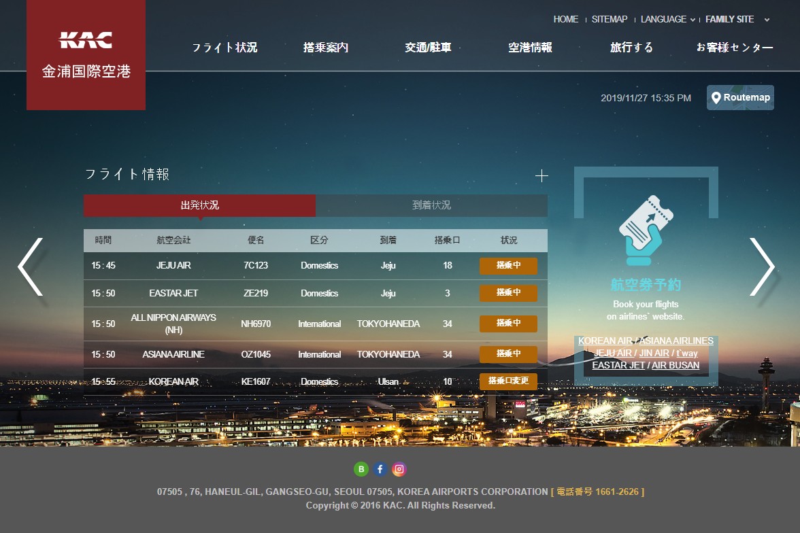Click flight number NH6970
Viewport: 800px width, 533px height.
coord(256,324)
